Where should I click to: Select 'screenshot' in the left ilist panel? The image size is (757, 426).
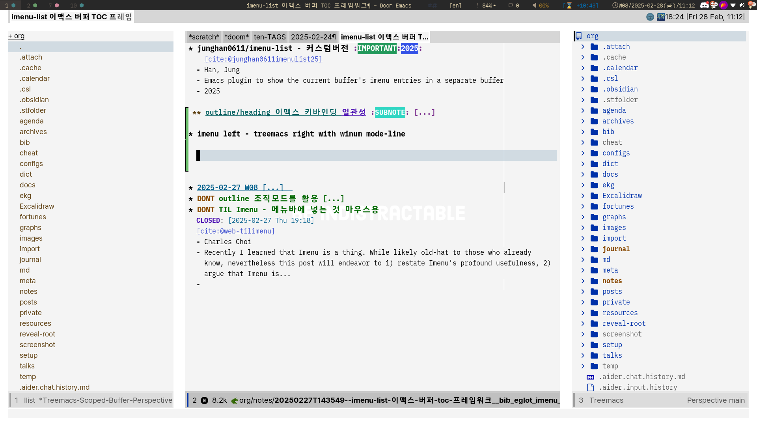[37, 345]
